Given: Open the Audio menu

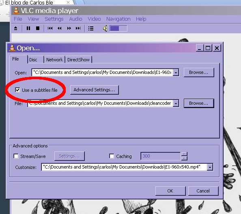Looking at the screenshot, I should tap(75, 19).
